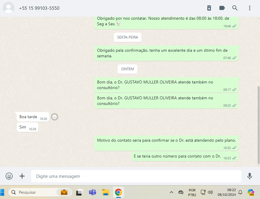Click the chat vertical scrollbar thumb

pyautogui.click(x=259, y=125)
